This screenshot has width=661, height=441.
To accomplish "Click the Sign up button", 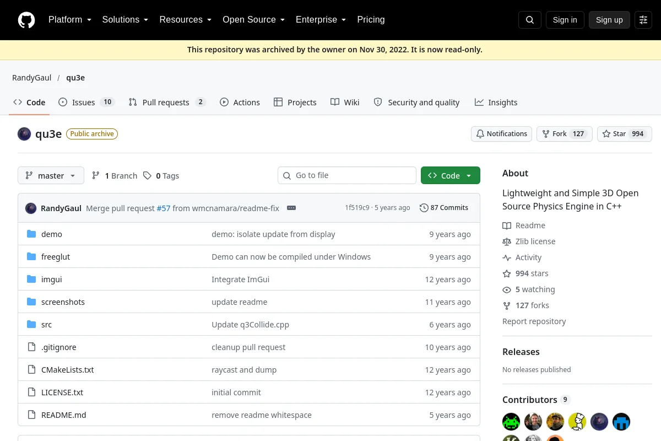I will pos(609,20).
